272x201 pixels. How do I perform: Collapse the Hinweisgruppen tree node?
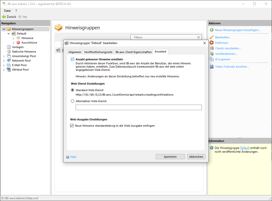point(4,29)
